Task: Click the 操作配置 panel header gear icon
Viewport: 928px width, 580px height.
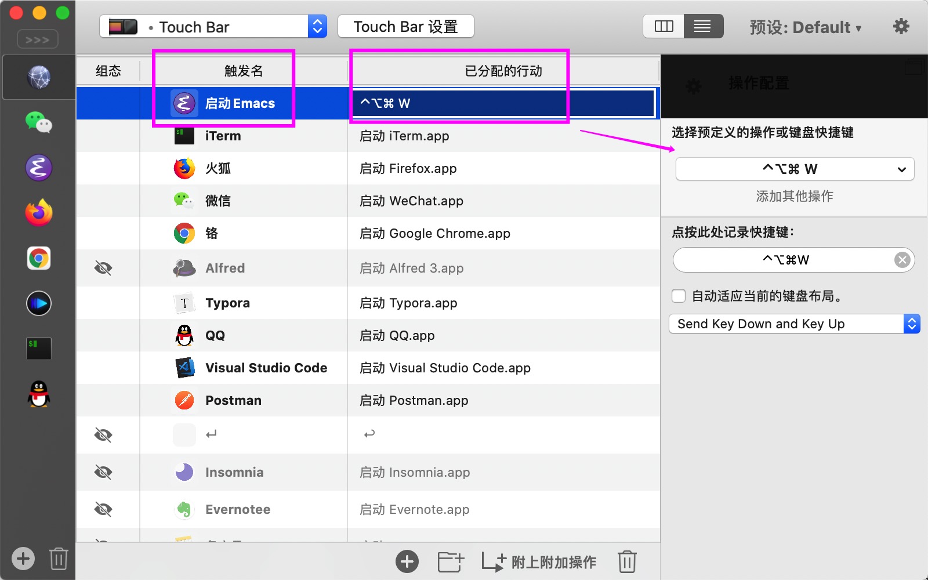Action: [694, 86]
